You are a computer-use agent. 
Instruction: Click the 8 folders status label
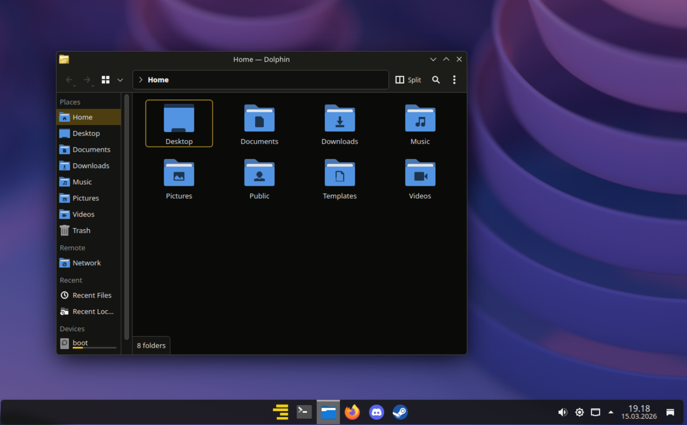coord(151,345)
